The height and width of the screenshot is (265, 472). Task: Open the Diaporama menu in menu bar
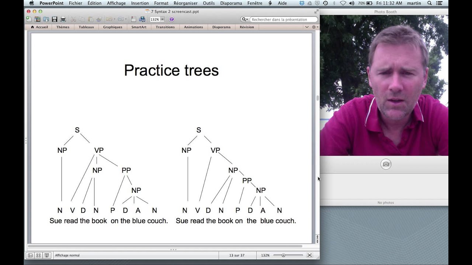click(231, 3)
